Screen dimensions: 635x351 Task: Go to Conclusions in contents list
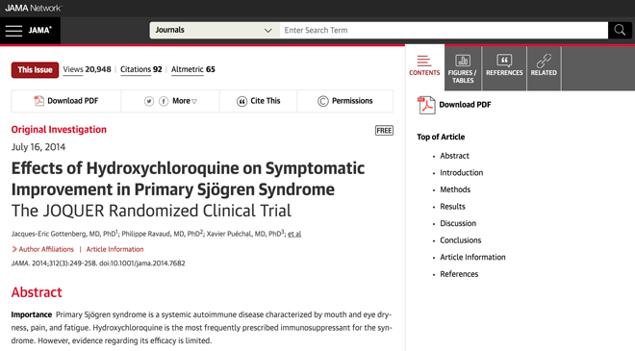click(x=461, y=240)
